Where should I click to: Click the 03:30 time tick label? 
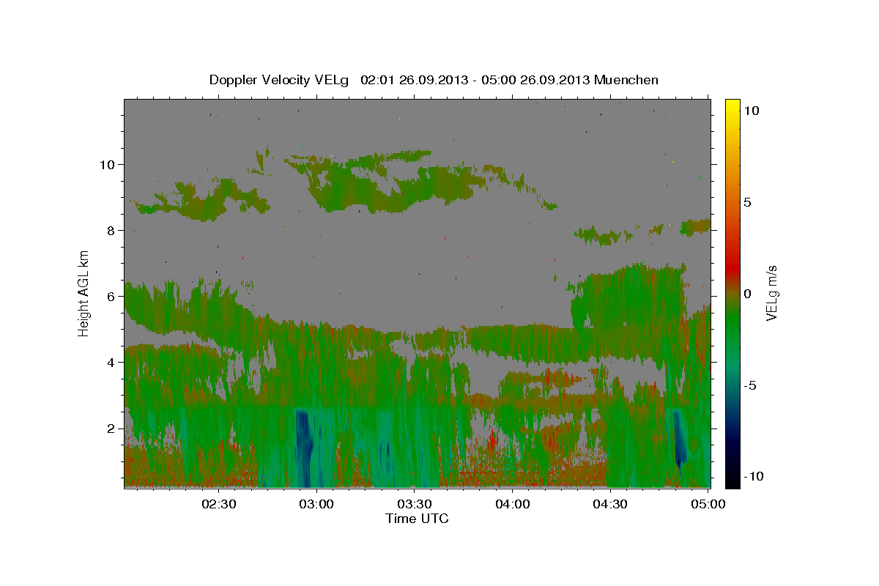point(415,505)
